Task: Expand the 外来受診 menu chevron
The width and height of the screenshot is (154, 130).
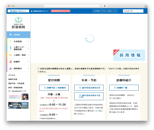Action: click(x=28, y=41)
